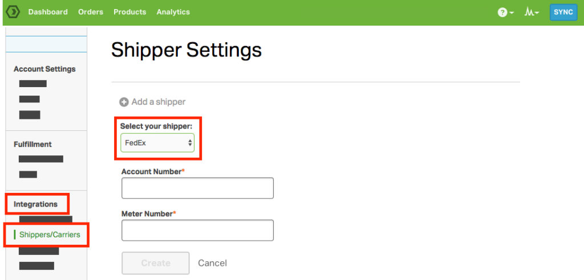The height and width of the screenshot is (280, 584).
Task: Click the hexagon app logo
Action: point(13,12)
